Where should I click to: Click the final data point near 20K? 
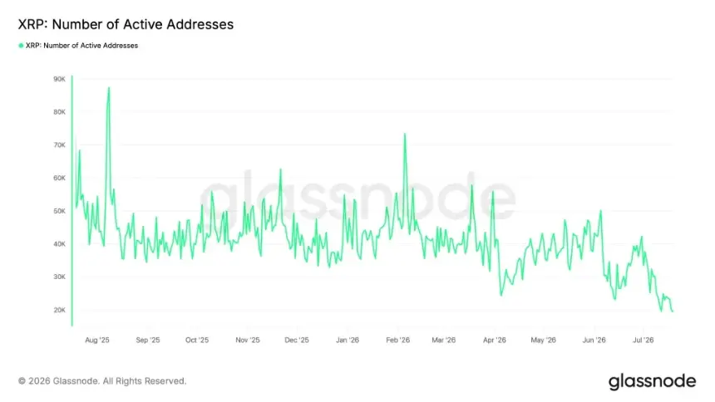pos(672,311)
